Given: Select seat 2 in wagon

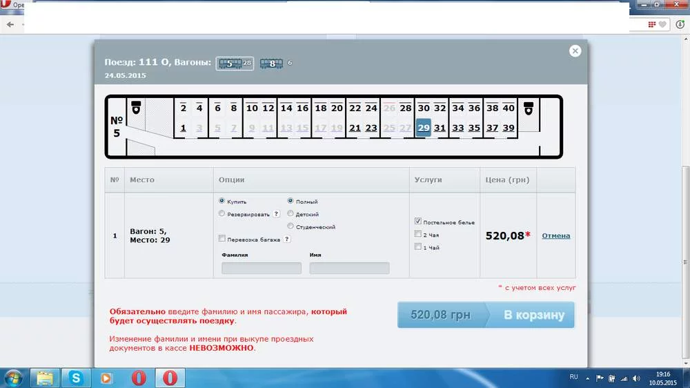Looking at the screenshot, I should tap(183, 108).
